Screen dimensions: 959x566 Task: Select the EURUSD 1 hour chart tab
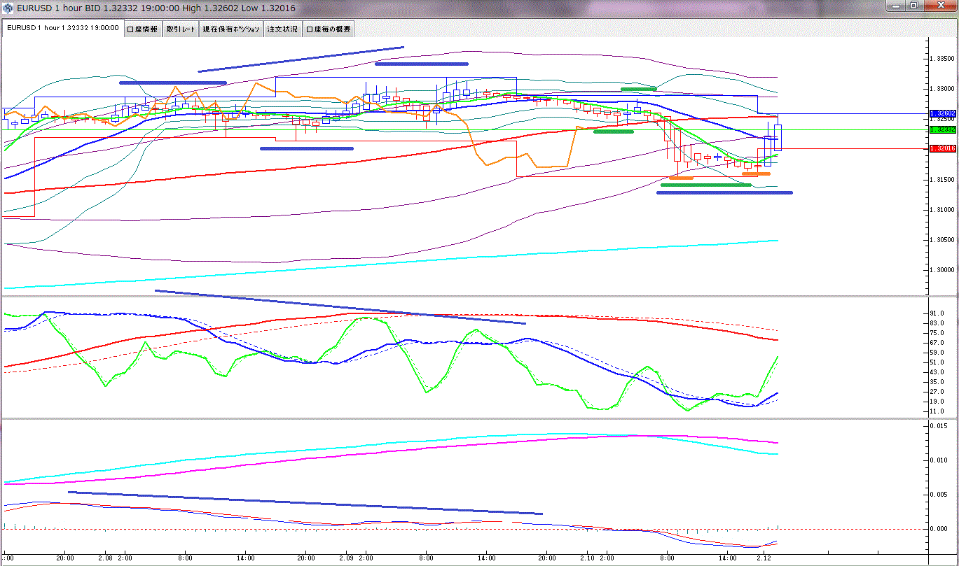click(62, 29)
